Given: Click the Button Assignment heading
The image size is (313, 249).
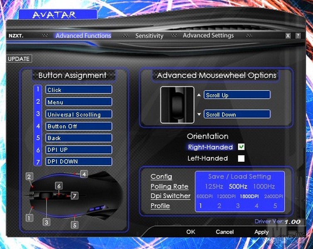Looking at the screenshot, I should (x=73, y=76).
